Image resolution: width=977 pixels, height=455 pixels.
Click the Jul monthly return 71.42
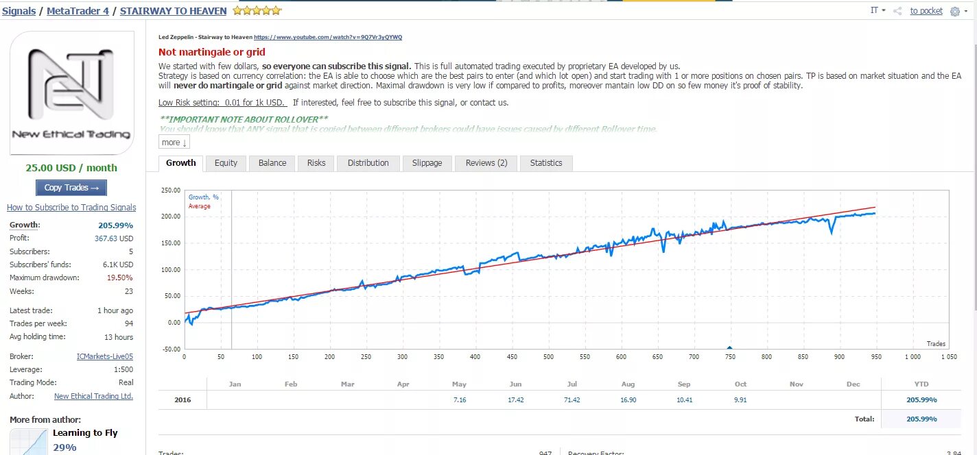pyautogui.click(x=572, y=399)
